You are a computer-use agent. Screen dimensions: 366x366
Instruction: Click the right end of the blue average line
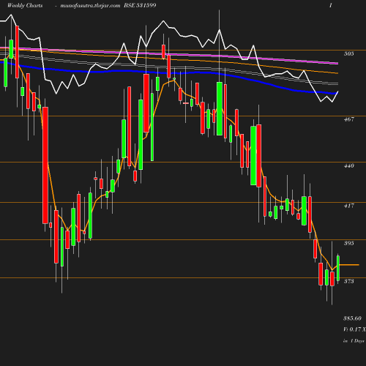337,93
